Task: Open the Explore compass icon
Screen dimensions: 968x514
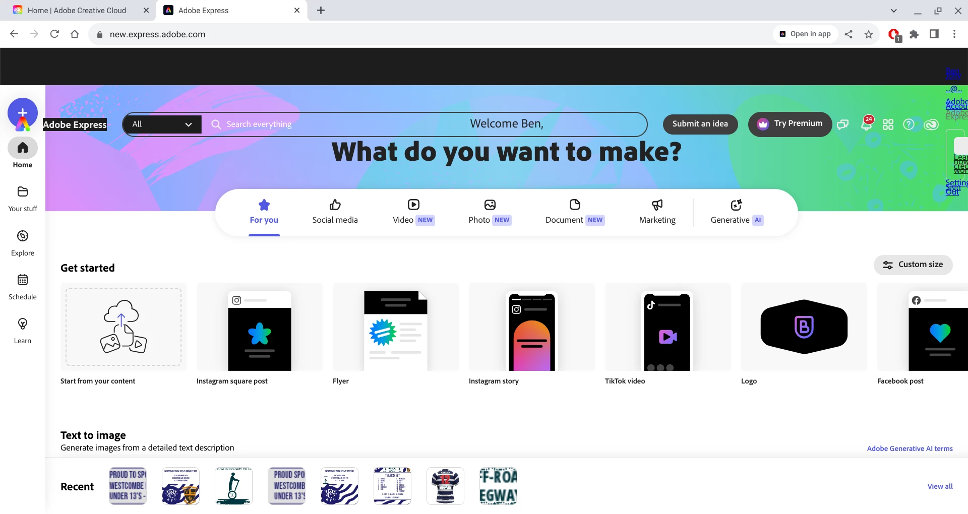Action: coord(23,236)
